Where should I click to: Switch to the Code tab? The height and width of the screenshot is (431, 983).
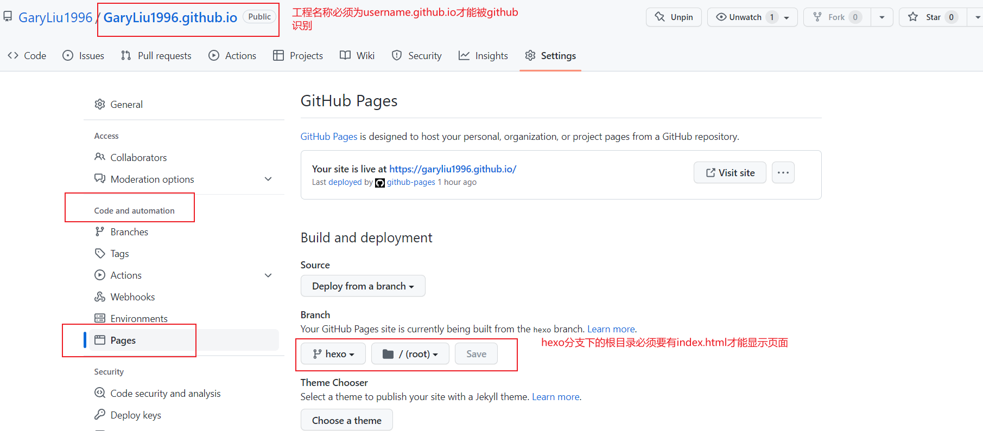point(27,55)
